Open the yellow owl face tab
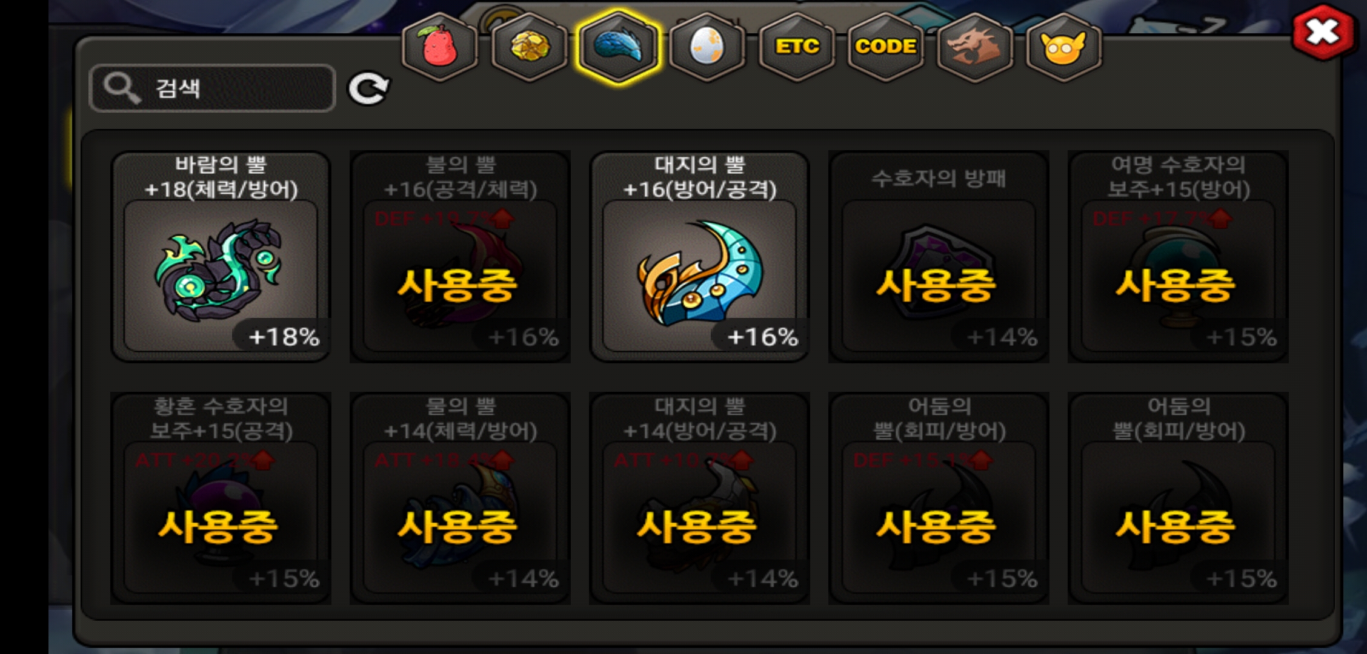This screenshot has height=654, width=1367. coord(1063,47)
